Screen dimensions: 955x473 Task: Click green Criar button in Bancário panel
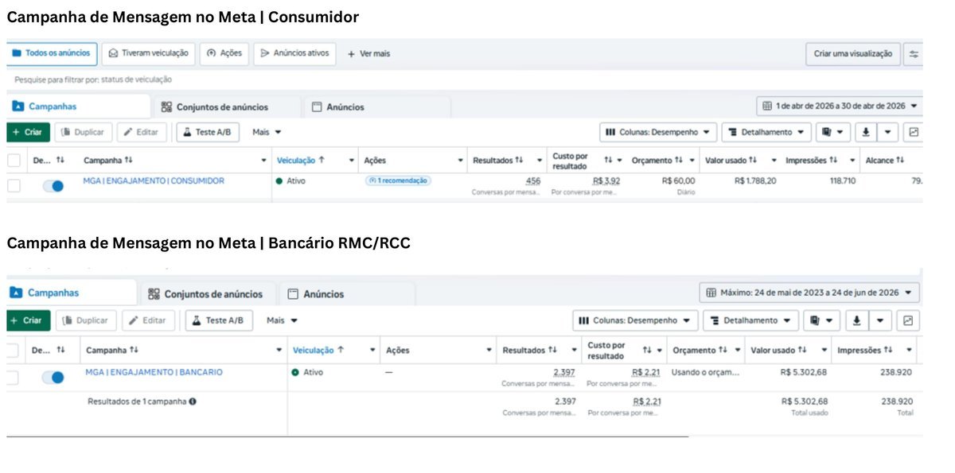[x=28, y=320]
